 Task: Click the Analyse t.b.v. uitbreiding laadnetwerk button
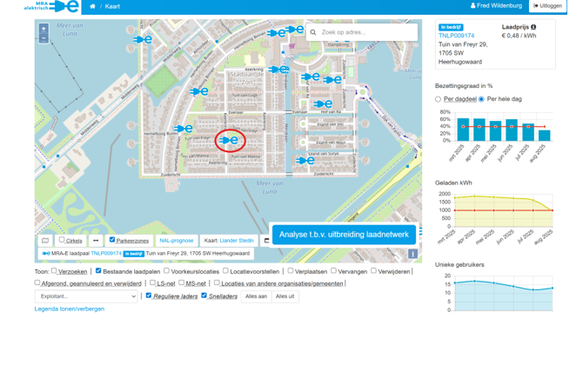click(x=343, y=235)
